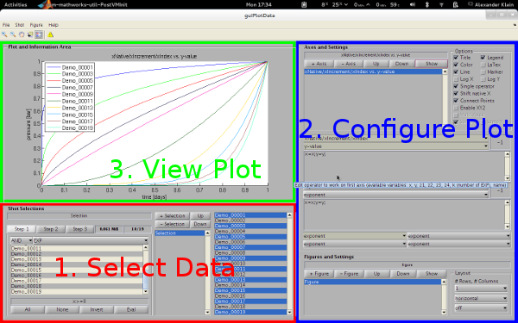Click the yellow warning triangle icon
Viewport: 518px width, 323px height.
(50, 34)
